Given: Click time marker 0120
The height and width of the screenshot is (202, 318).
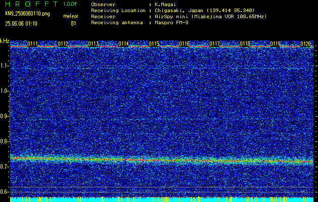Looking at the screenshot, I should pyautogui.click(x=305, y=44).
